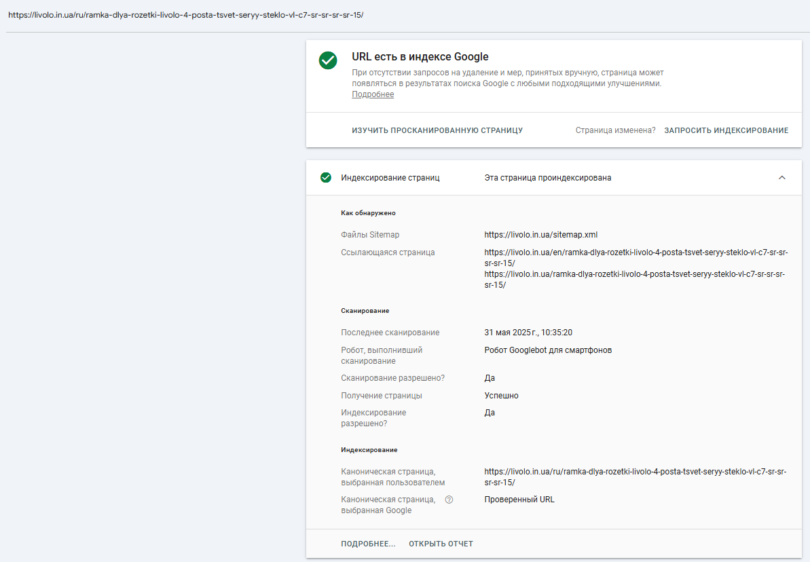Click the Как обнаружено section heading
This screenshot has height=562, width=810.
[x=368, y=213]
